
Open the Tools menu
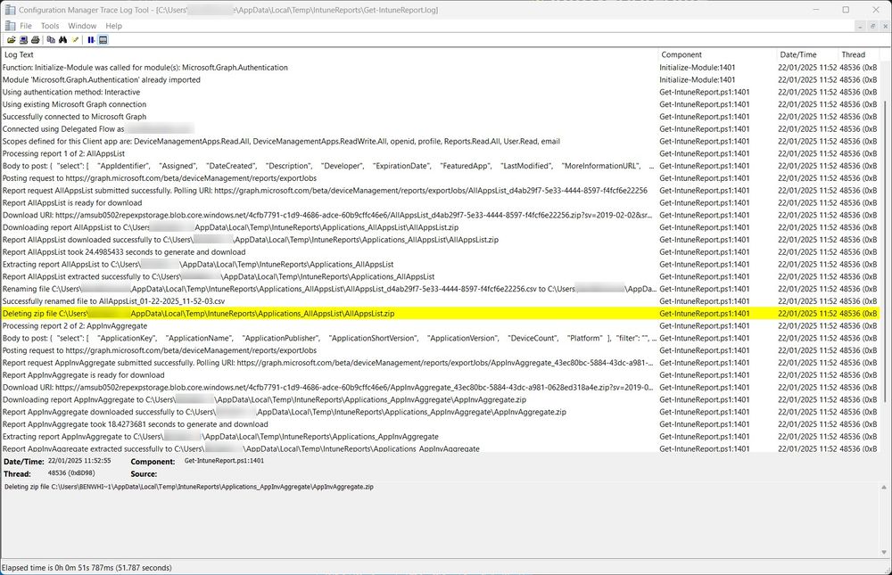[x=49, y=26]
